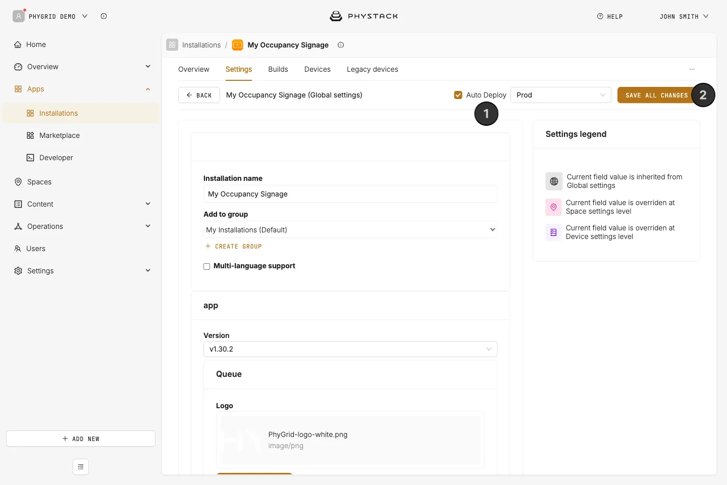Screen dimensions: 727x485
Task: Click the PhyStack logo in header
Action: pyautogui.click(x=363, y=16)
